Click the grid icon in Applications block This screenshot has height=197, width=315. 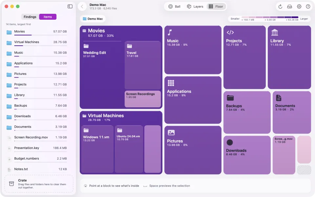tap(171, 83)
